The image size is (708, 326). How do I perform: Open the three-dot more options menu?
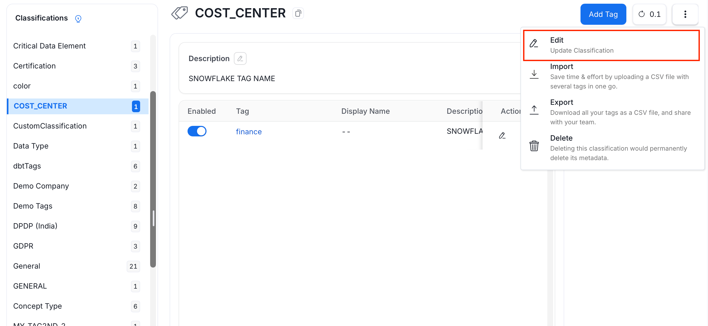tap(685, 14)
